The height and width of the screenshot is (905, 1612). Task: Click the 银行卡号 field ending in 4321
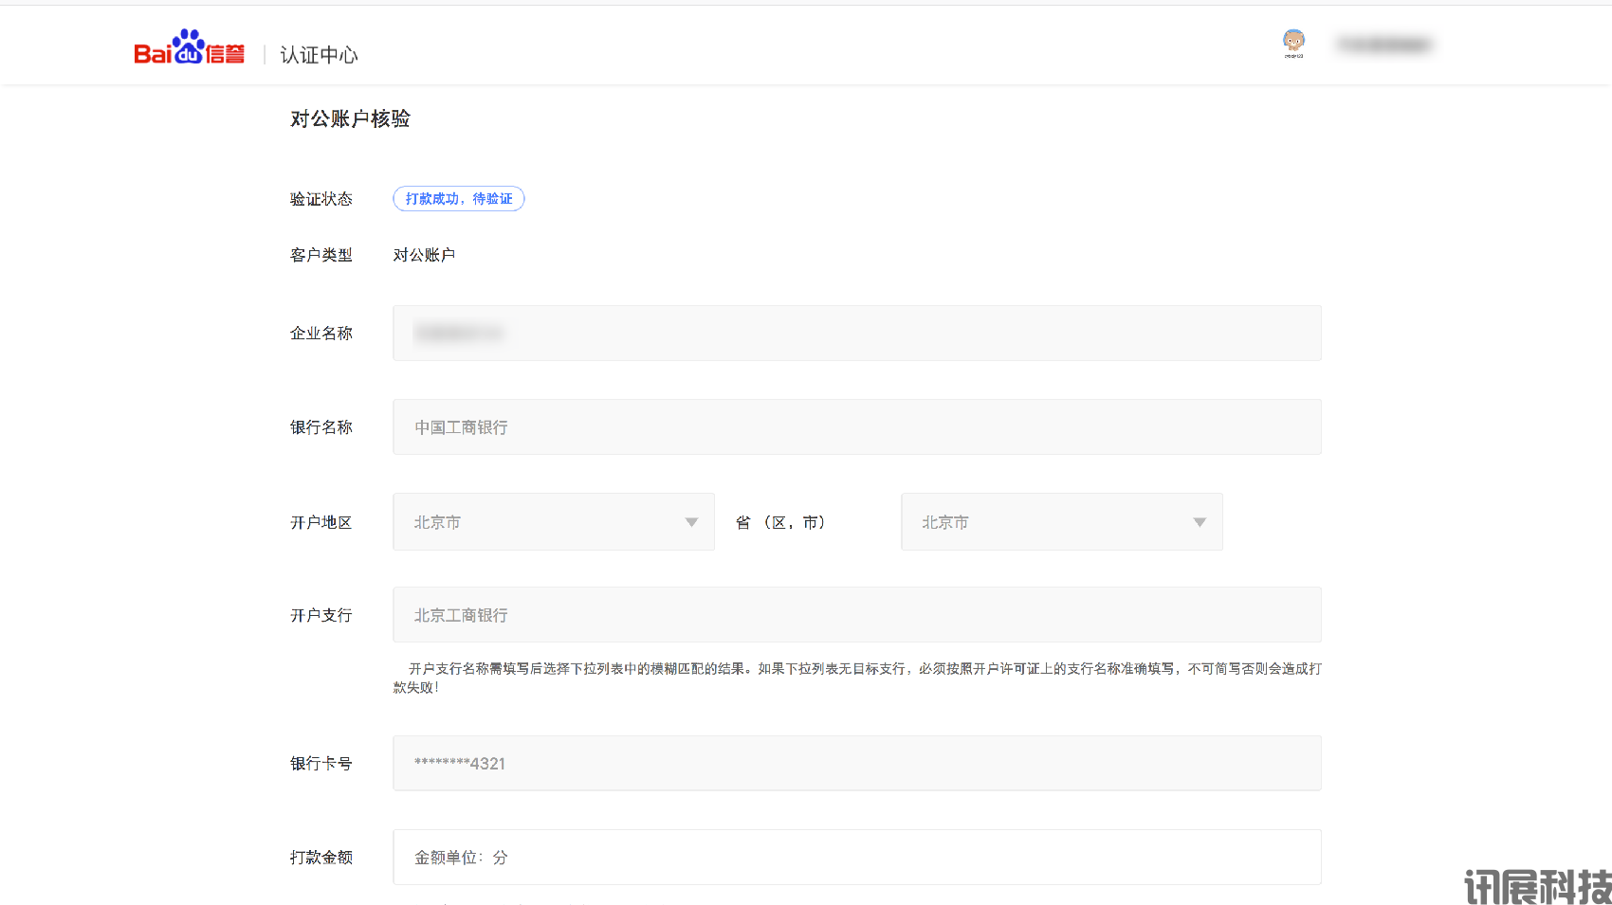pyautogui.click(x=856, y=764)
